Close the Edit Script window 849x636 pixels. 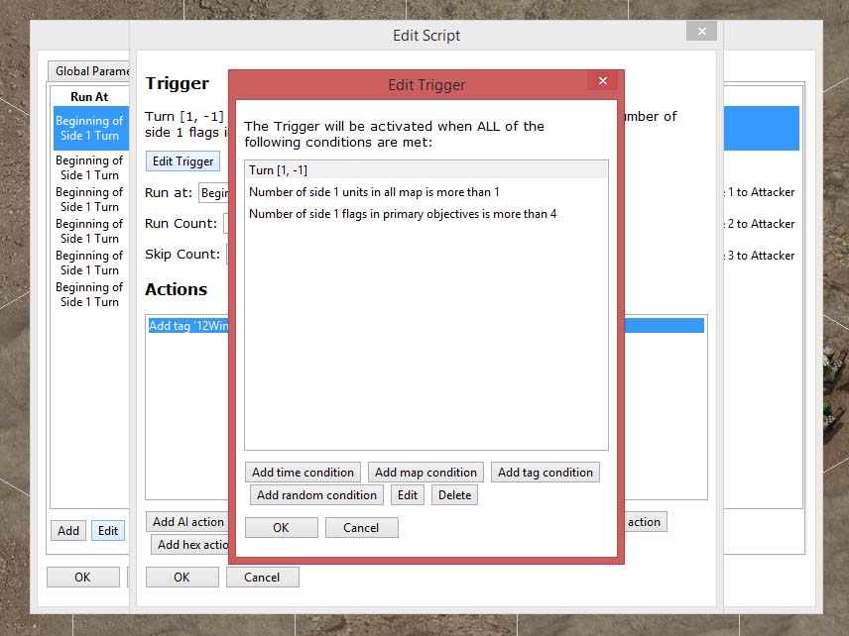(701, 32)
